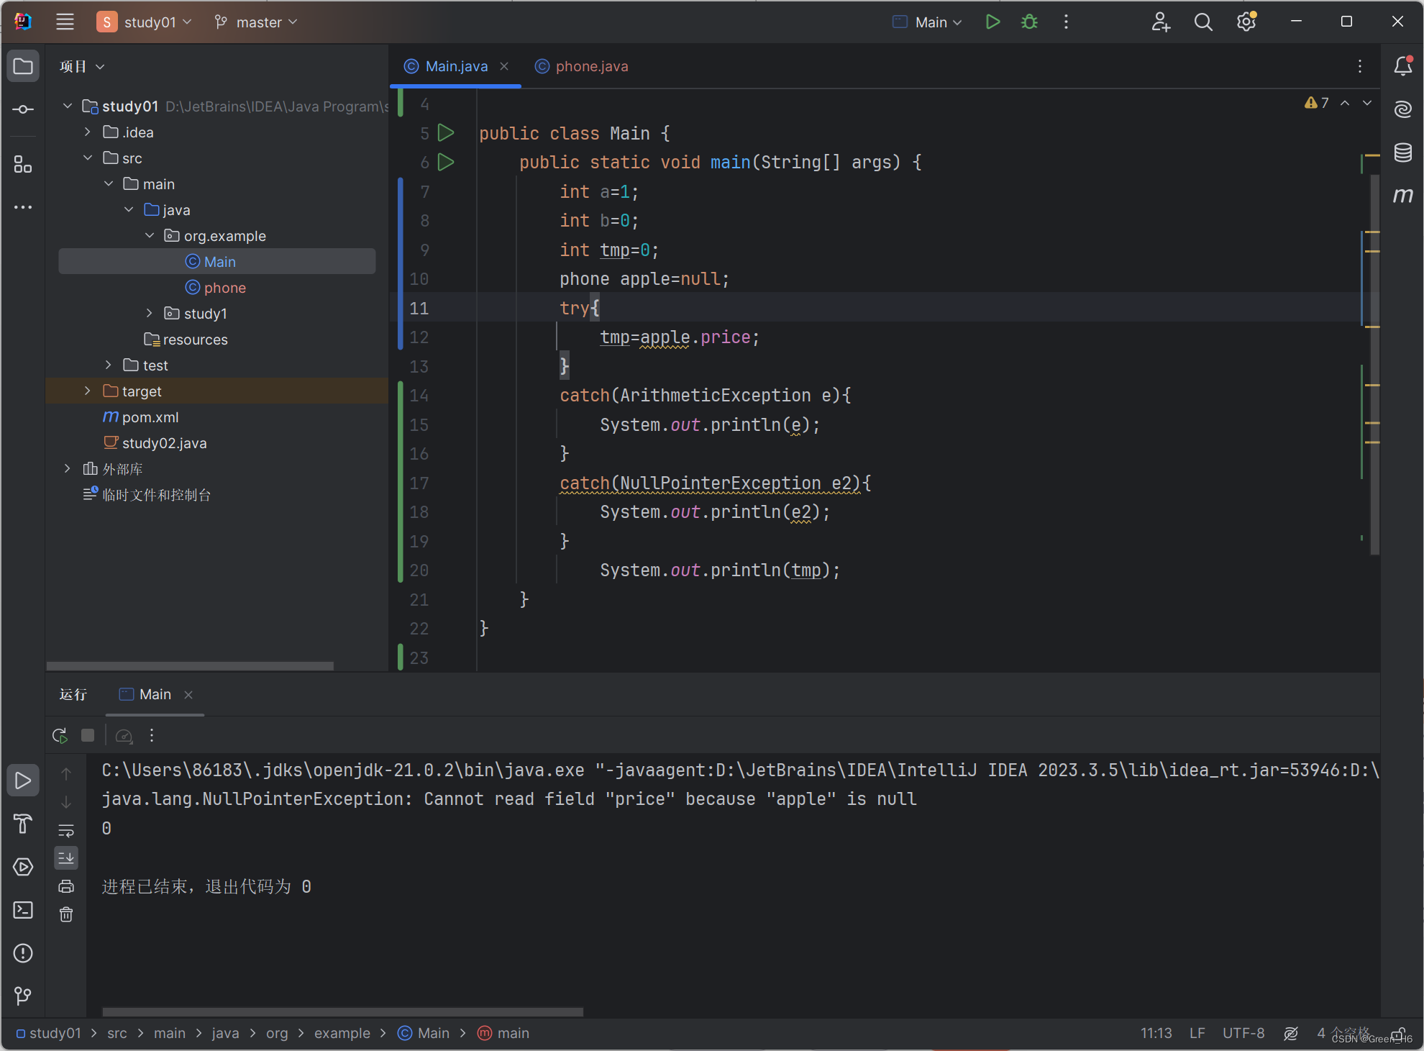Image resolution: width=1424 pixels, height=1051 pixels.
Task: Run the Main configuration with green play button
Action: 992,22
